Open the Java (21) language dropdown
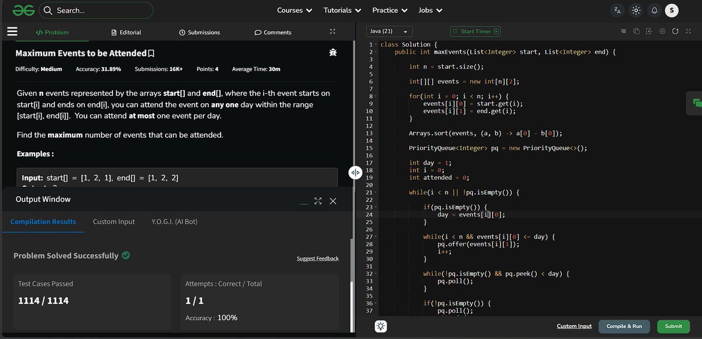This screenshot has width=702, height=339. [x=390, y=31]
